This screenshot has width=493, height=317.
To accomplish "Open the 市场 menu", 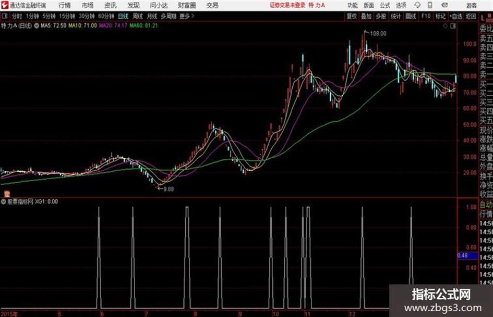I will tap(88, 5).
